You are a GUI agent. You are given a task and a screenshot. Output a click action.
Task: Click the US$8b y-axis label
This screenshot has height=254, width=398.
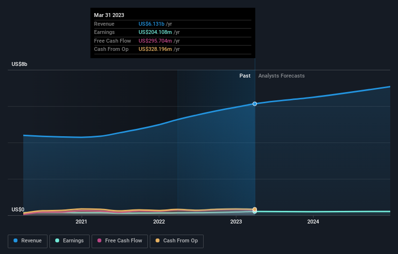click(19, 64)
